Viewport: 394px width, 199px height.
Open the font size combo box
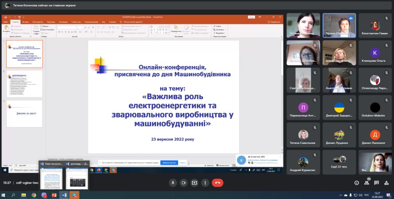click(80, 27)
